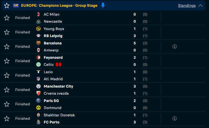This screenshot has width=209, height=128.
Task: Open the Standings link
Action: coord(187,6)
